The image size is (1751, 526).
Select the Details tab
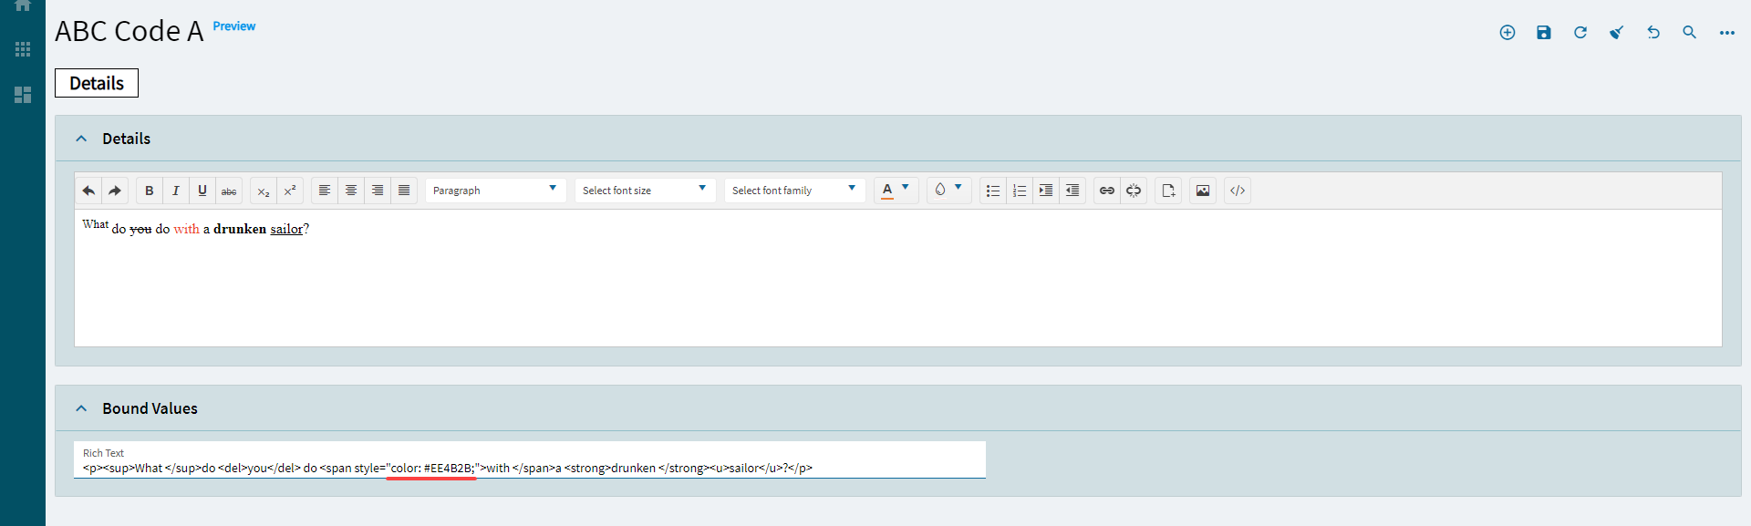tap(97, 83)
